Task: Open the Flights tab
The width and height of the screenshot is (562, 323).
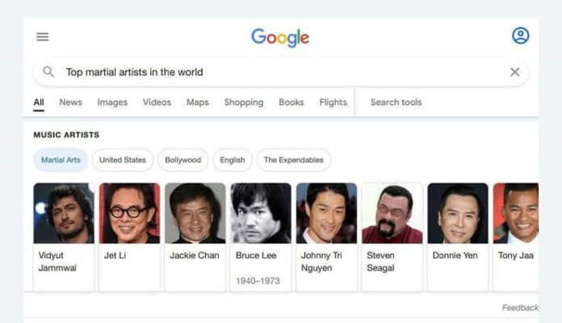Action: pos(333,103)
